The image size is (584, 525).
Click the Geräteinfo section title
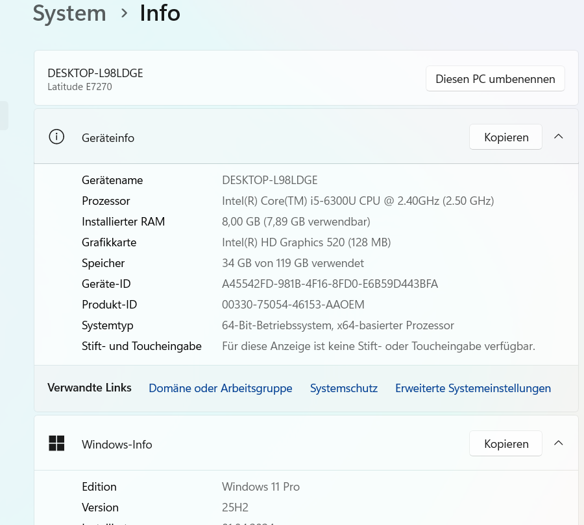108,138
